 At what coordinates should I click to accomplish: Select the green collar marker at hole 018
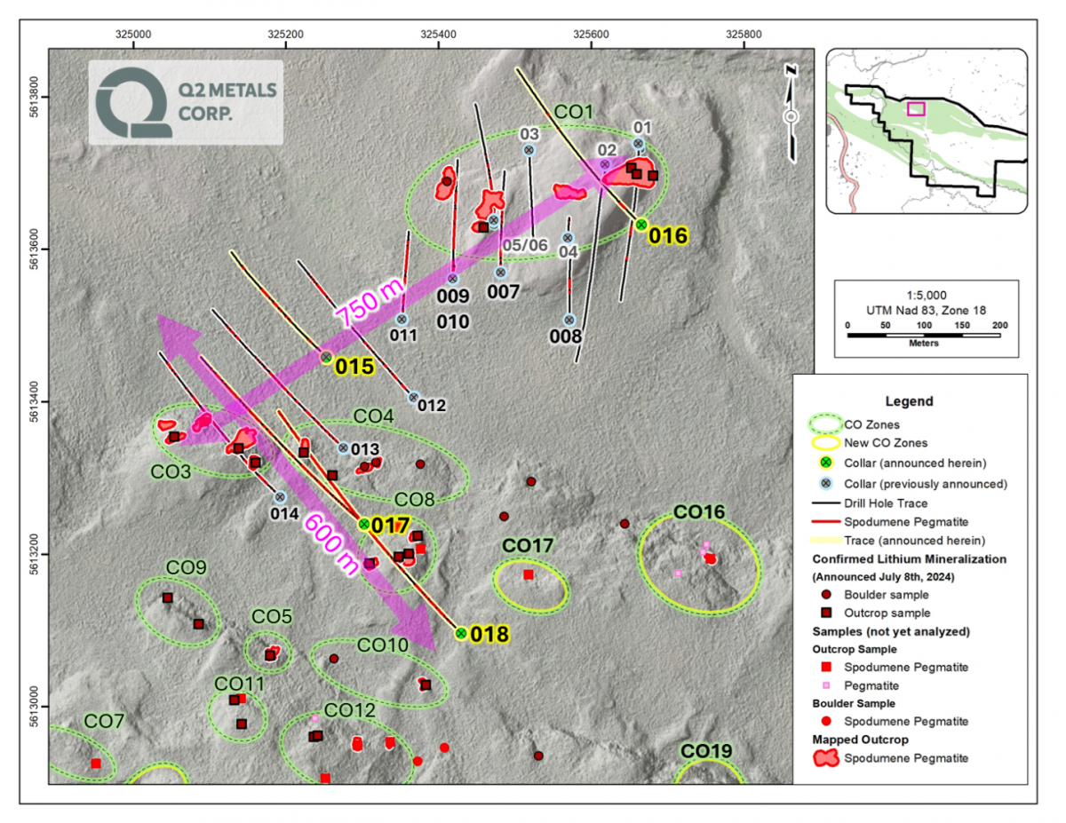tap(461, 632)
